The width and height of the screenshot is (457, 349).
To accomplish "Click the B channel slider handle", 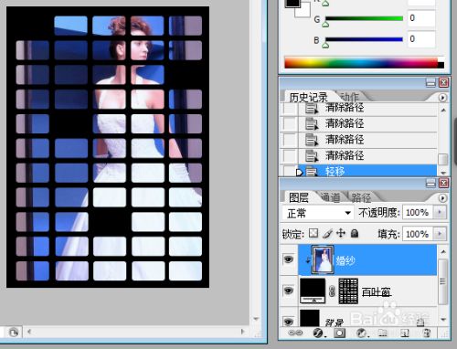I will click(x=325, y=46).
